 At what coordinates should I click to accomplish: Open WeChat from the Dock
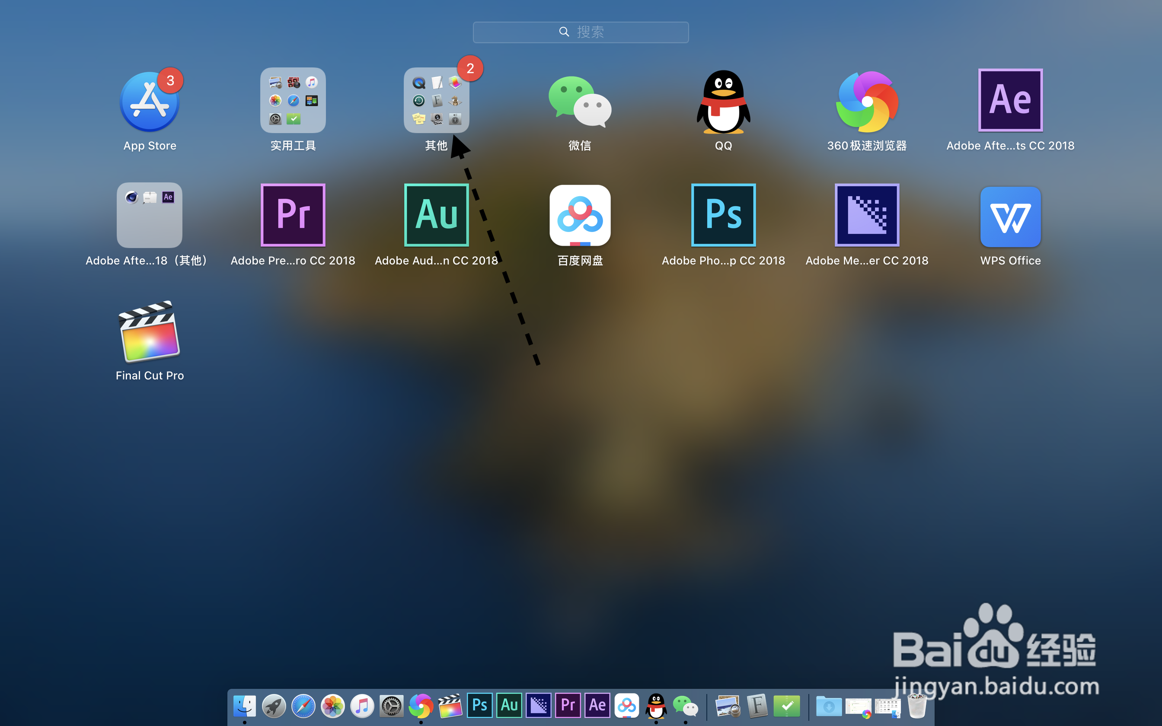click(x=685, y=706)
